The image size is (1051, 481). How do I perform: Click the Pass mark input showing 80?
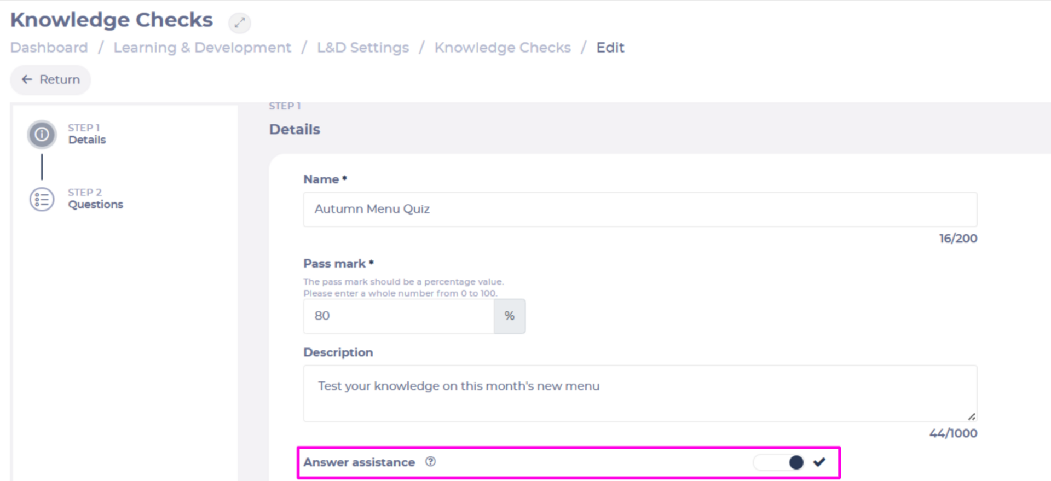(399, 316)
